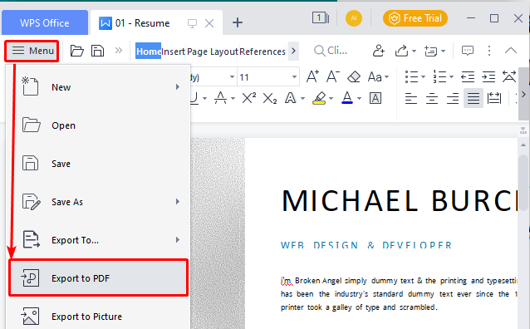Viewport: 530px width, 329px height.
Task: Expand the Save As submenu arrow
Action: [178, 202]
